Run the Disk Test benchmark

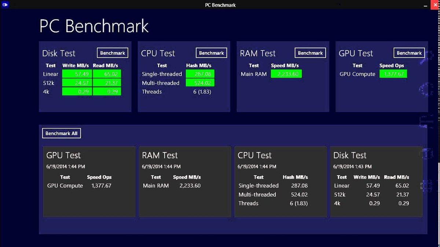(112, 53)
